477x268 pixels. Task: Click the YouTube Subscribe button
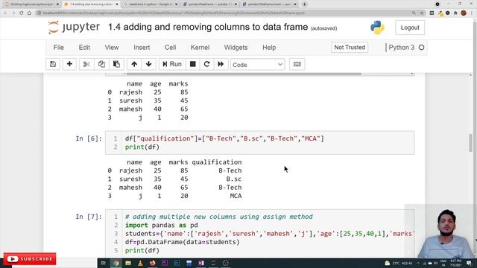pyautogui.click(x=30, y=259)
